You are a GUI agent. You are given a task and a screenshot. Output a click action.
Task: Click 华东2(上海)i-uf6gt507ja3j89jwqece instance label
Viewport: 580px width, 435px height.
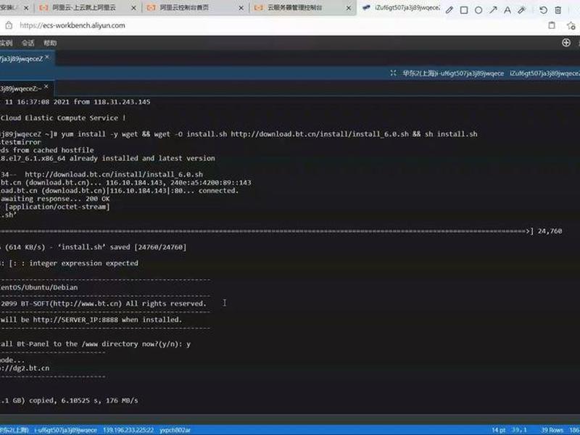click(x=453, y=73)
